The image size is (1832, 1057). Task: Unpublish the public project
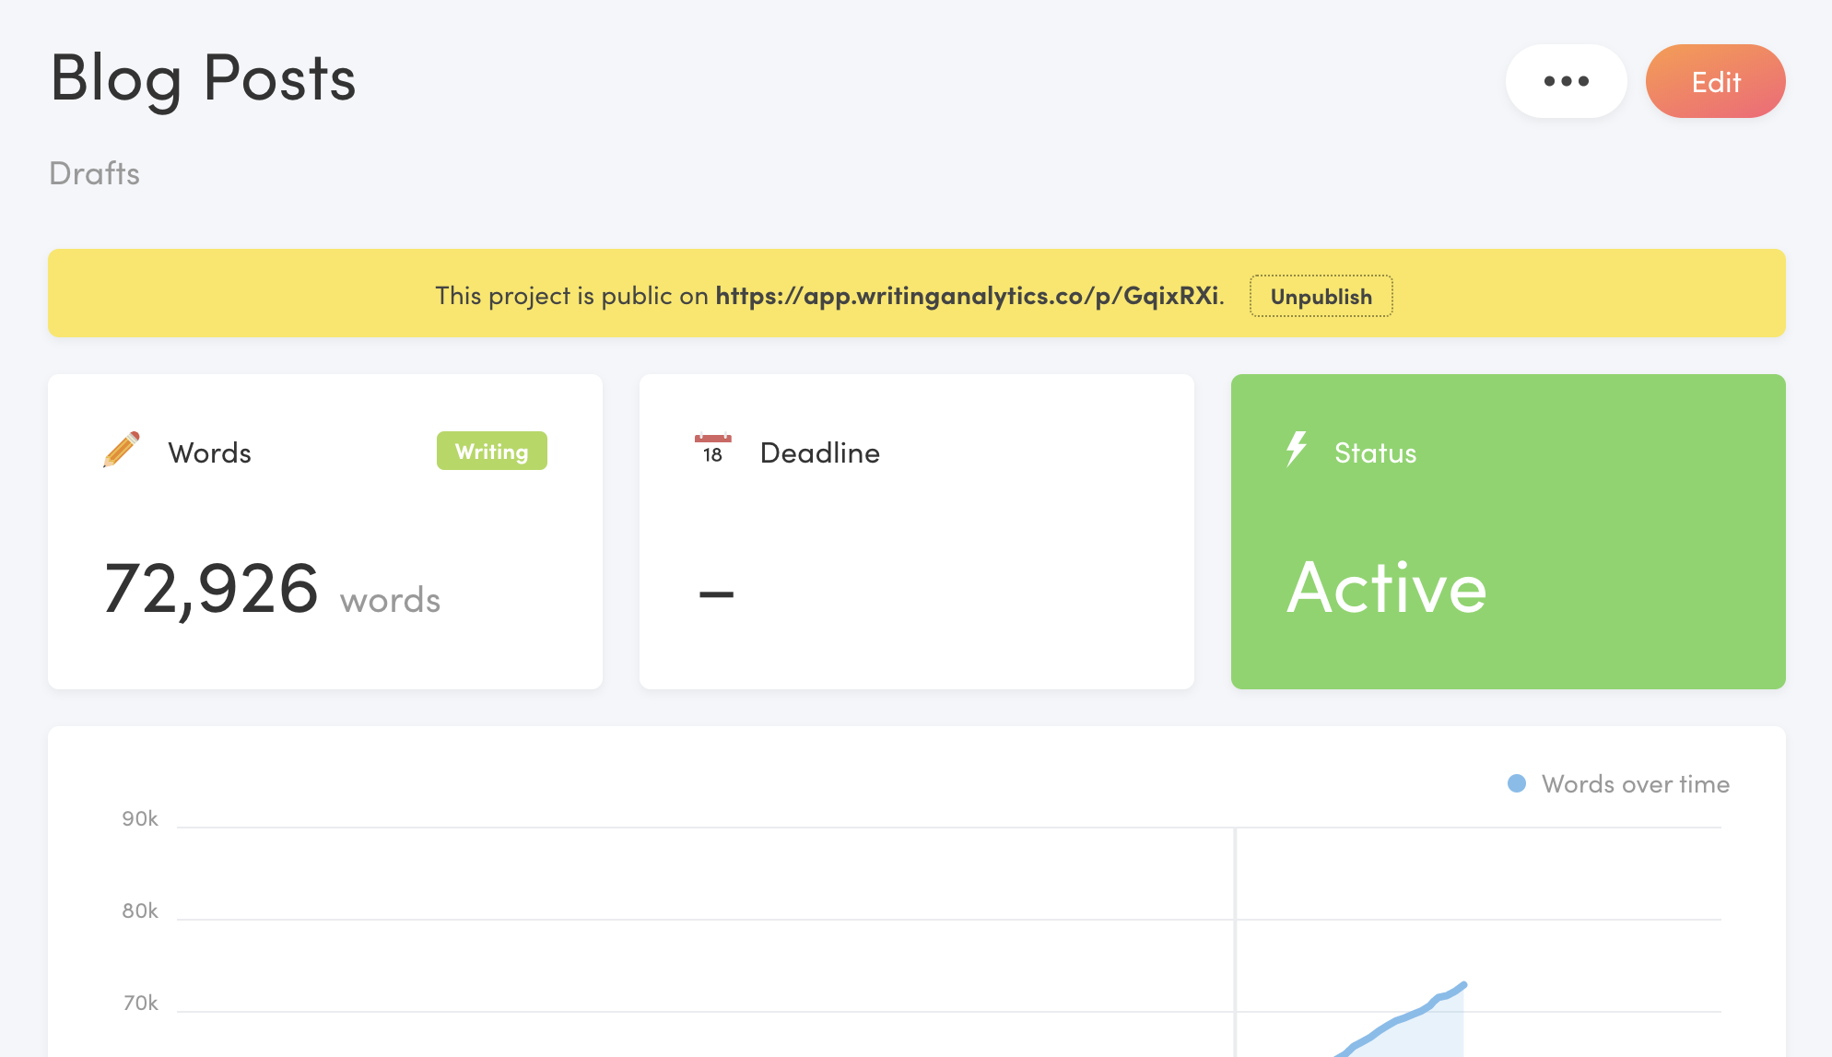[x=1321, y=296]
